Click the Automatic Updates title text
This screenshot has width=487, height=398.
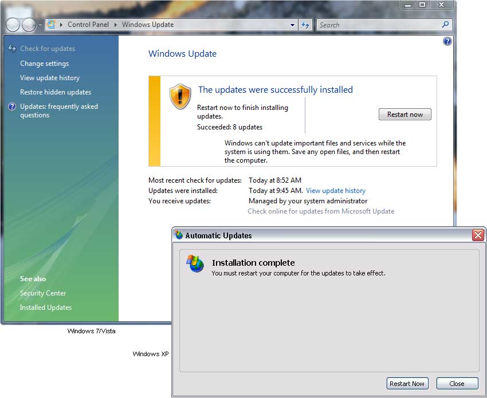218,235
